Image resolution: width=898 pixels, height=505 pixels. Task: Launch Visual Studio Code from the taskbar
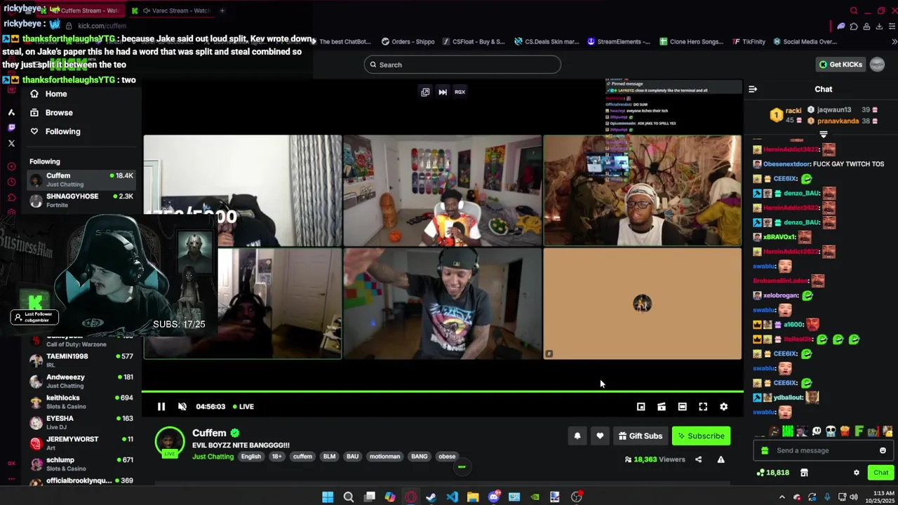[452, 497]
